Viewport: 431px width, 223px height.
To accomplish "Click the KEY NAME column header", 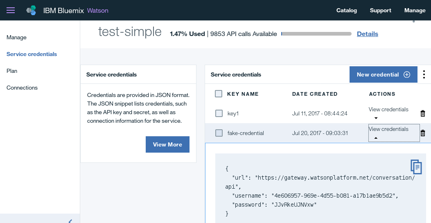I will click(x=243, y=94).
